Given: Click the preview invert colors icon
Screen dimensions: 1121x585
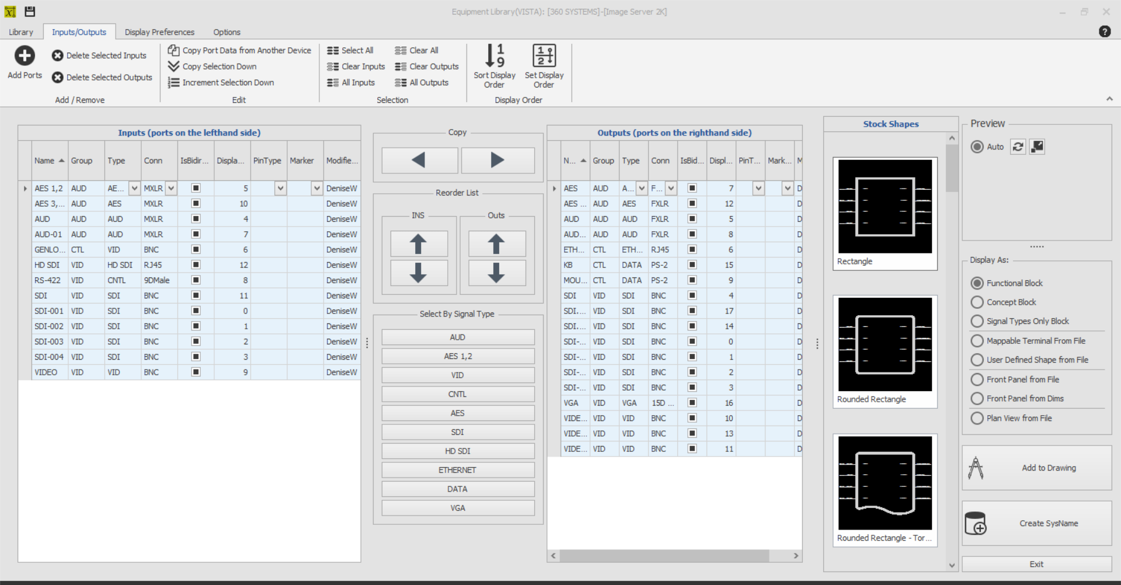Looking at the screenshot, I should 1037,147.
